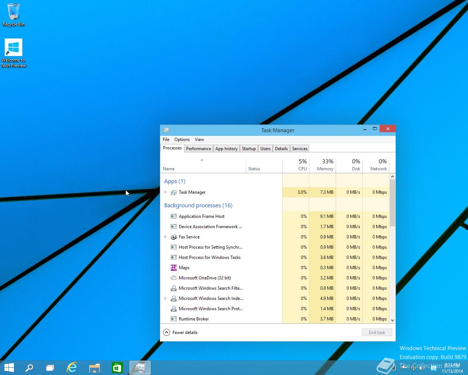Open the Options menu
Image resolution: width=468 pixels, height=375 pixels.
pos(182,140)
